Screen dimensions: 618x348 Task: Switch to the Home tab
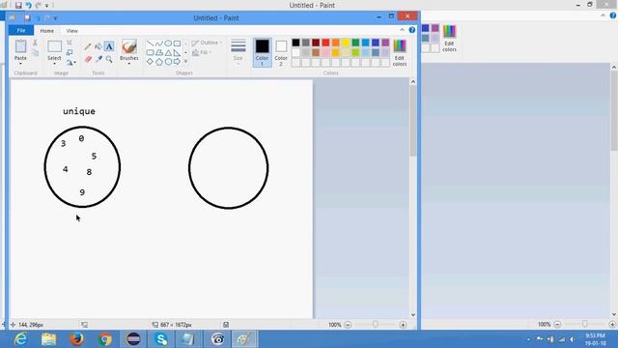(47, 30)
